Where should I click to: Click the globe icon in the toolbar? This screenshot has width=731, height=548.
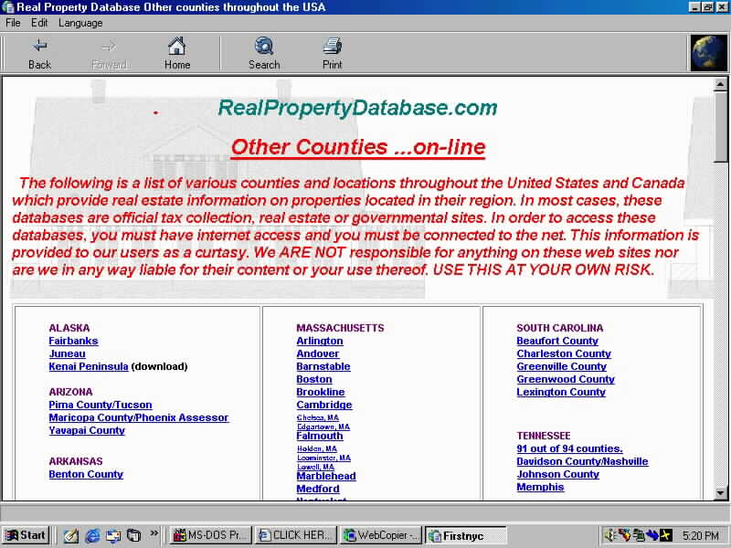click(708, 53)
